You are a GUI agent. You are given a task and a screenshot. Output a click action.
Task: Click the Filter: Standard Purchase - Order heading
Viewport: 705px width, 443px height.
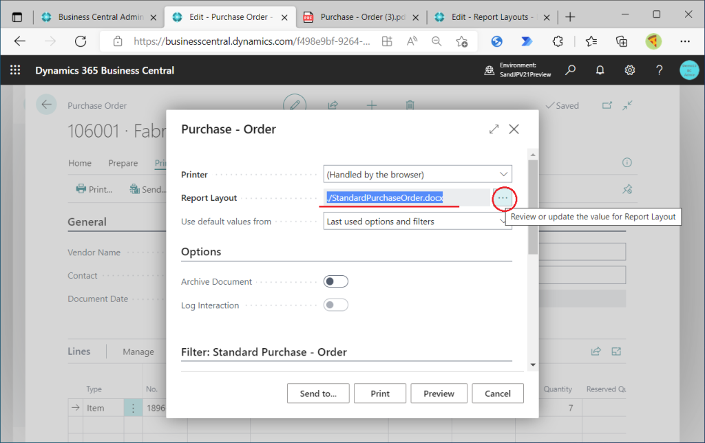[264, 352]
